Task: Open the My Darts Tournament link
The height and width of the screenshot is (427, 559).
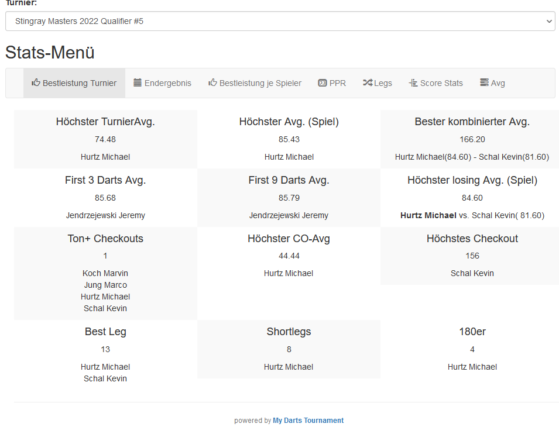Action: 308,420
